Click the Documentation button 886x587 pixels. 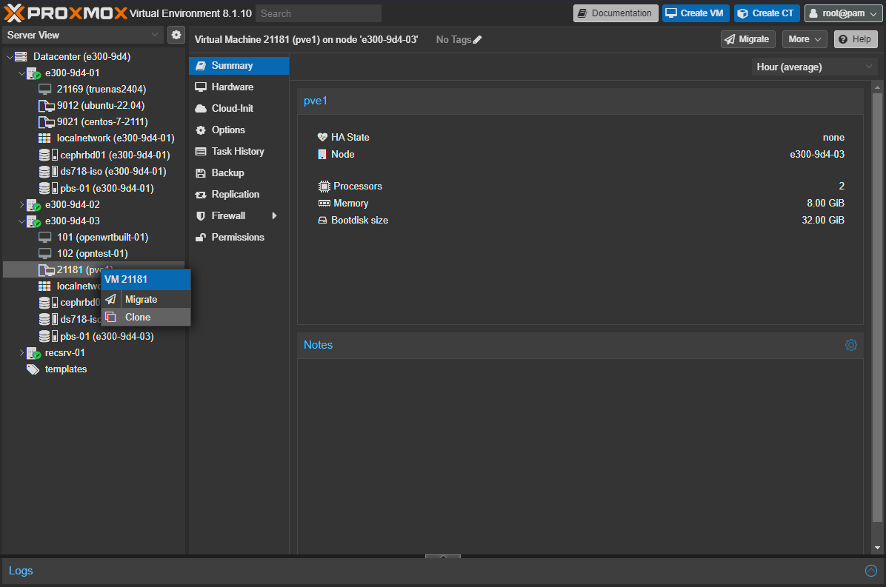coord(616,13)
